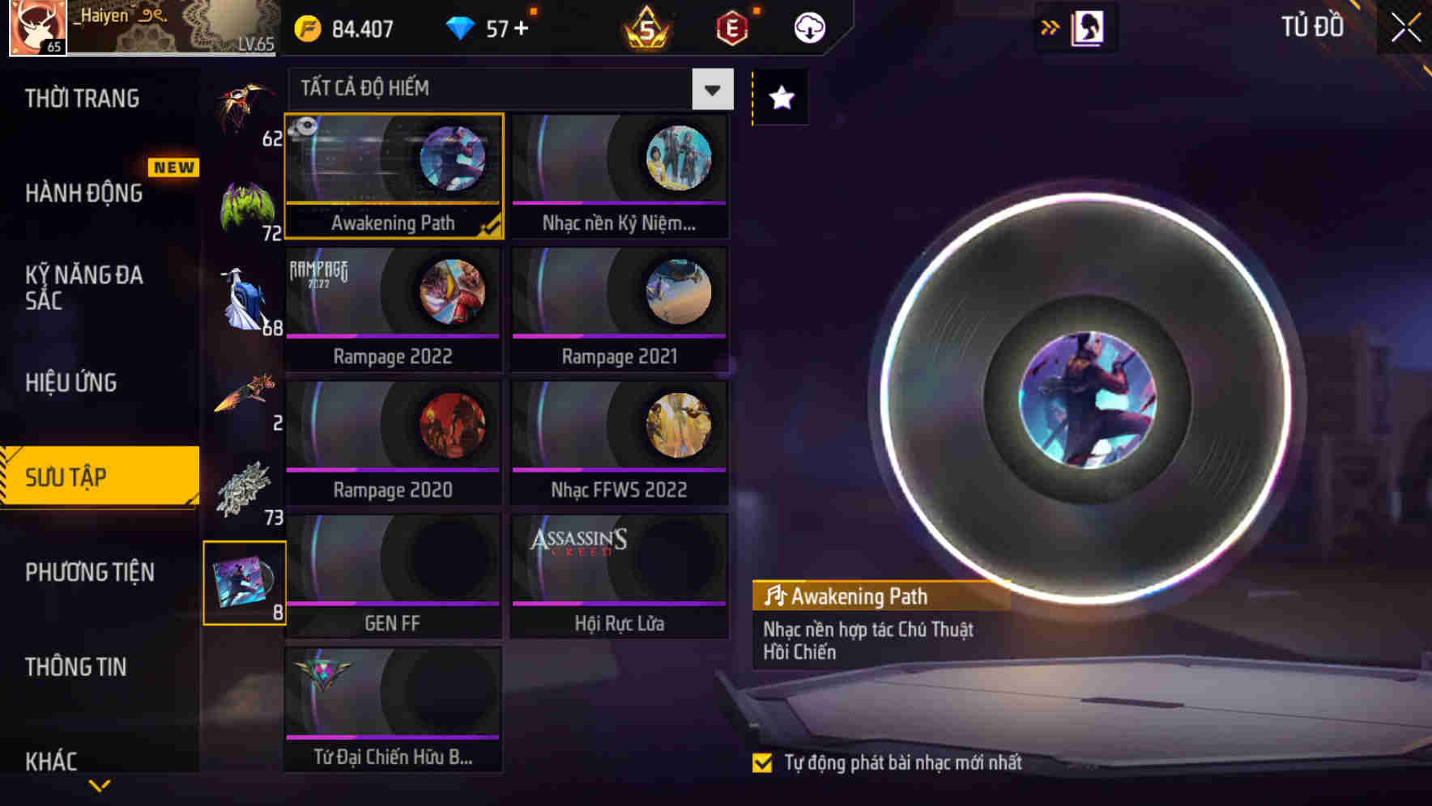The image size is (1432, 806).
Task: Click the star favorites icon
Action: point(781,98)
